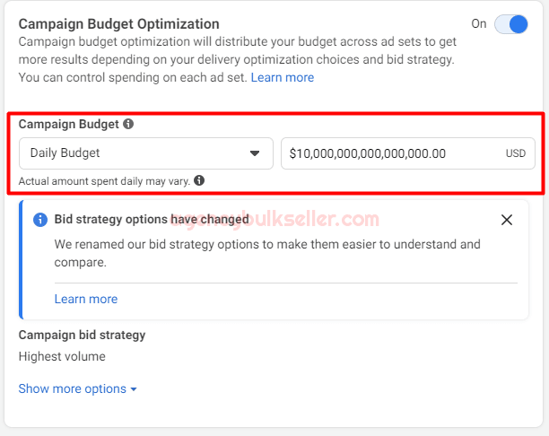
Task: Click info icon after 'may vary' note
Action: pos(199,180)
